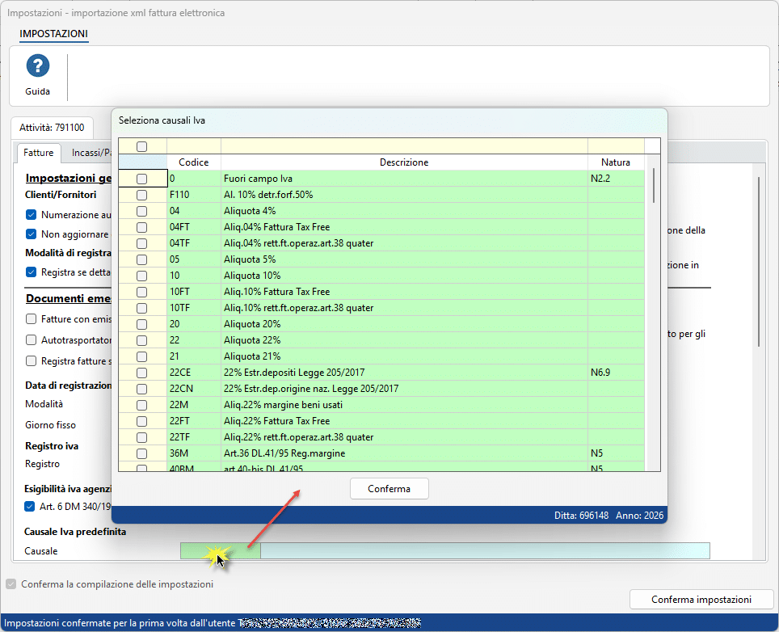This screenshot has width=779, height=632.
Task: Click the Natura column header
Action: coord(616,162)
